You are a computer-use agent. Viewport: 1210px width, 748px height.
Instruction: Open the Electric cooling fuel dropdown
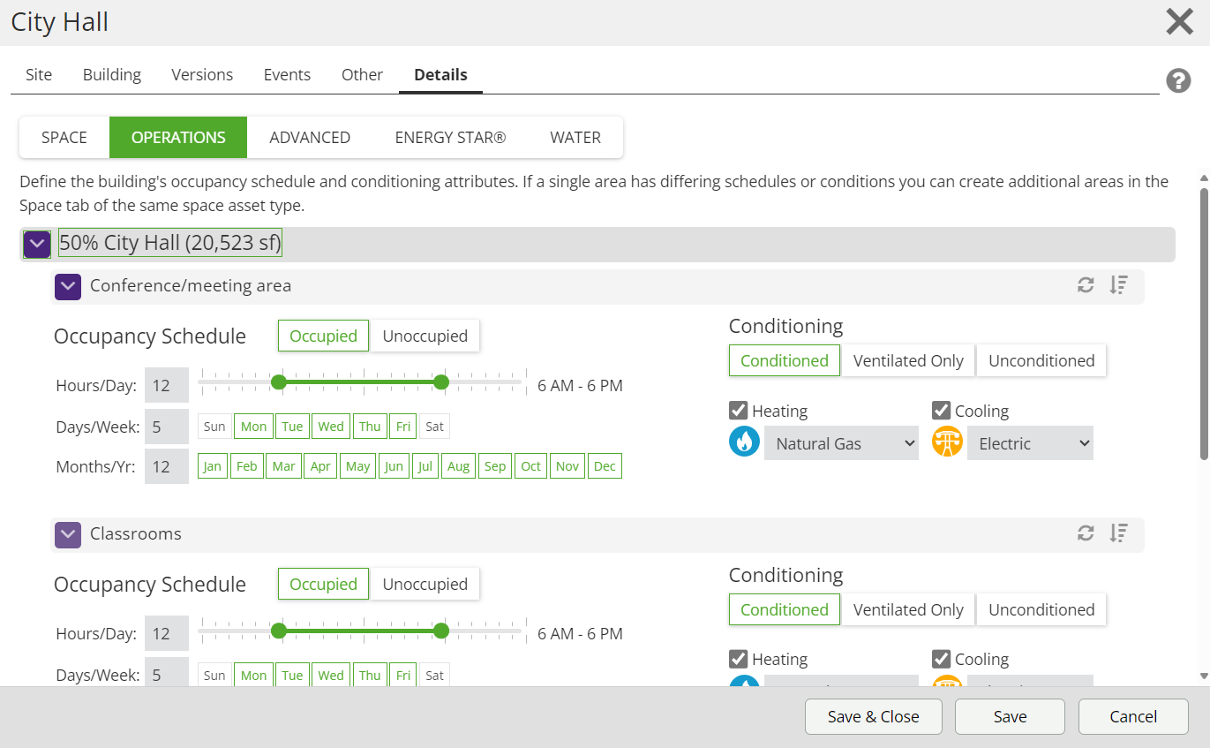tap(1030, 443)
